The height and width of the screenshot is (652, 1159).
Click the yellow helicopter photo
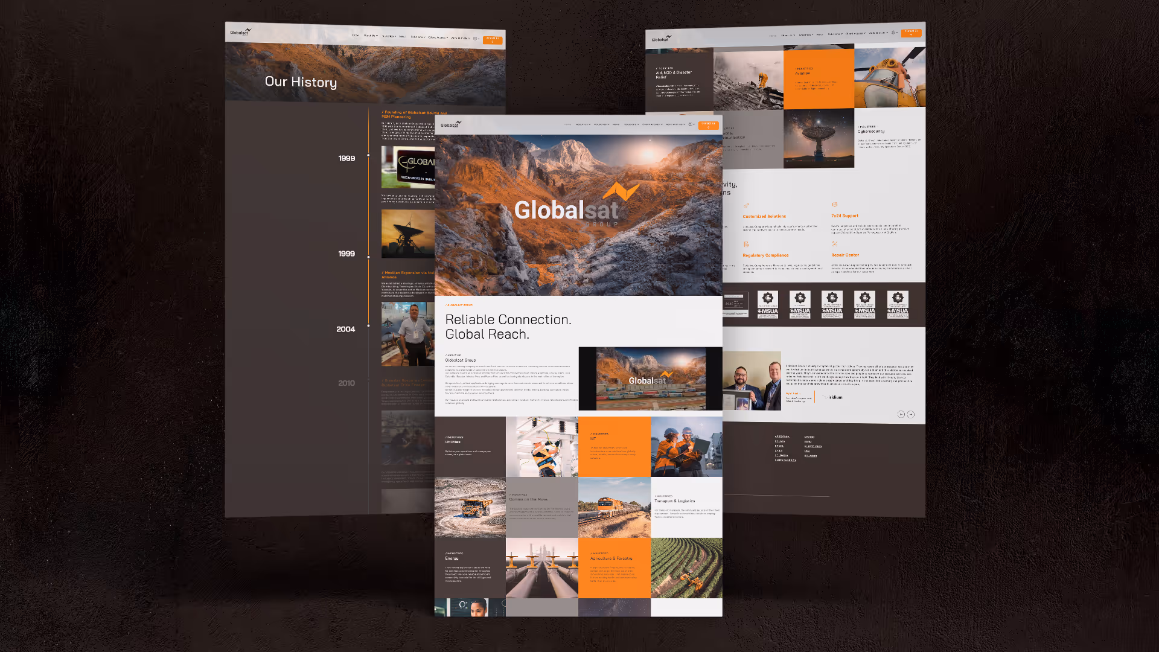[890, 77]
